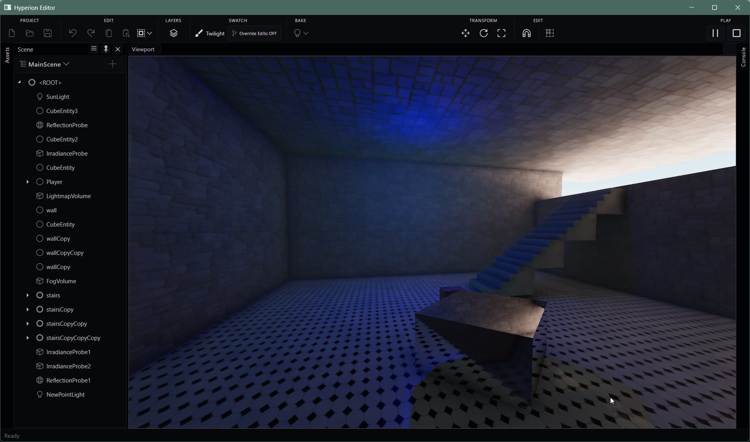The width and height of the screenshot is (750, 442).
Task: Open project folder icon
Action: (x=30, y=34)
